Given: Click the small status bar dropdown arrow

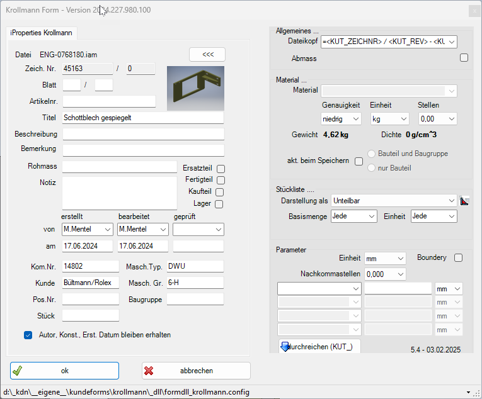Looking at the screenshot, I should 468,393.
